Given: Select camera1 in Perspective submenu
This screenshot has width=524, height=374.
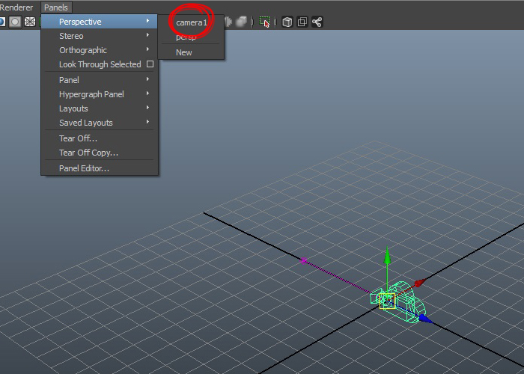Looking at the screenshot, I should point(191,22).
